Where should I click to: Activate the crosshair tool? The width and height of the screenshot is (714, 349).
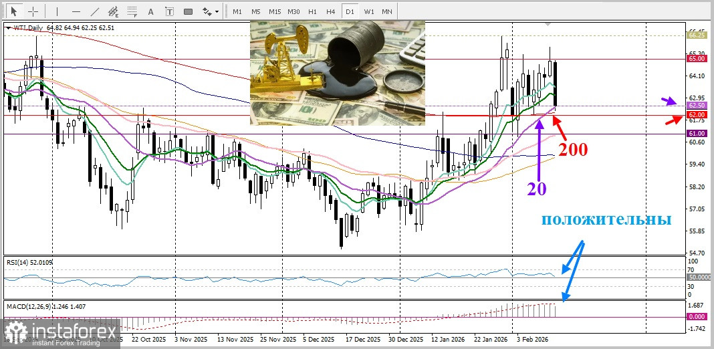[33, 11]
